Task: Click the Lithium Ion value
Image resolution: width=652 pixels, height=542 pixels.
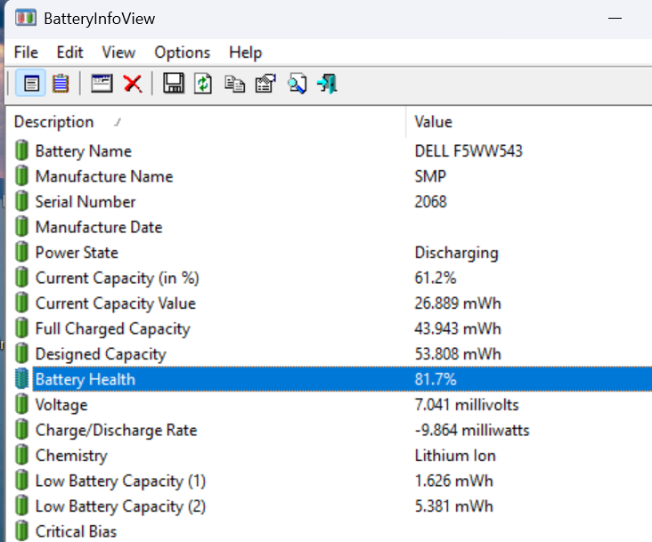Action: click(x=455, y=455)
